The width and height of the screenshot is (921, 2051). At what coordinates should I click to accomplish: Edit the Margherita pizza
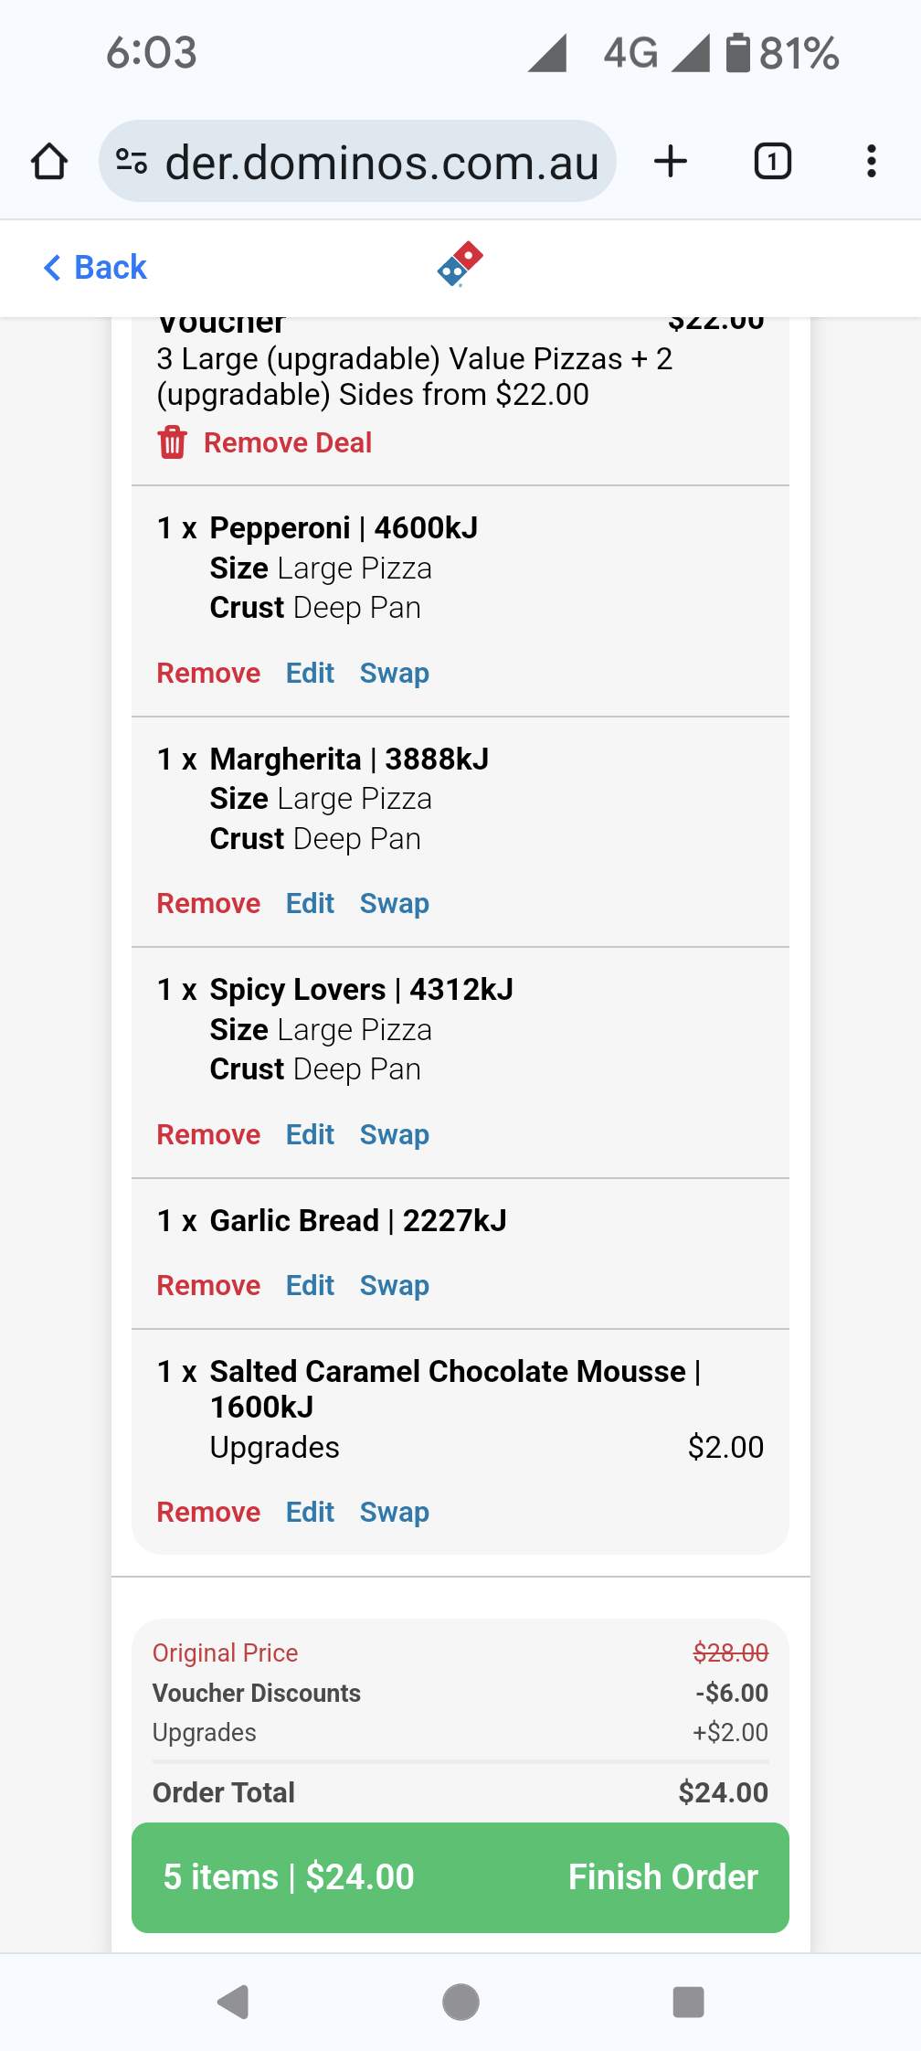[310, 904]
